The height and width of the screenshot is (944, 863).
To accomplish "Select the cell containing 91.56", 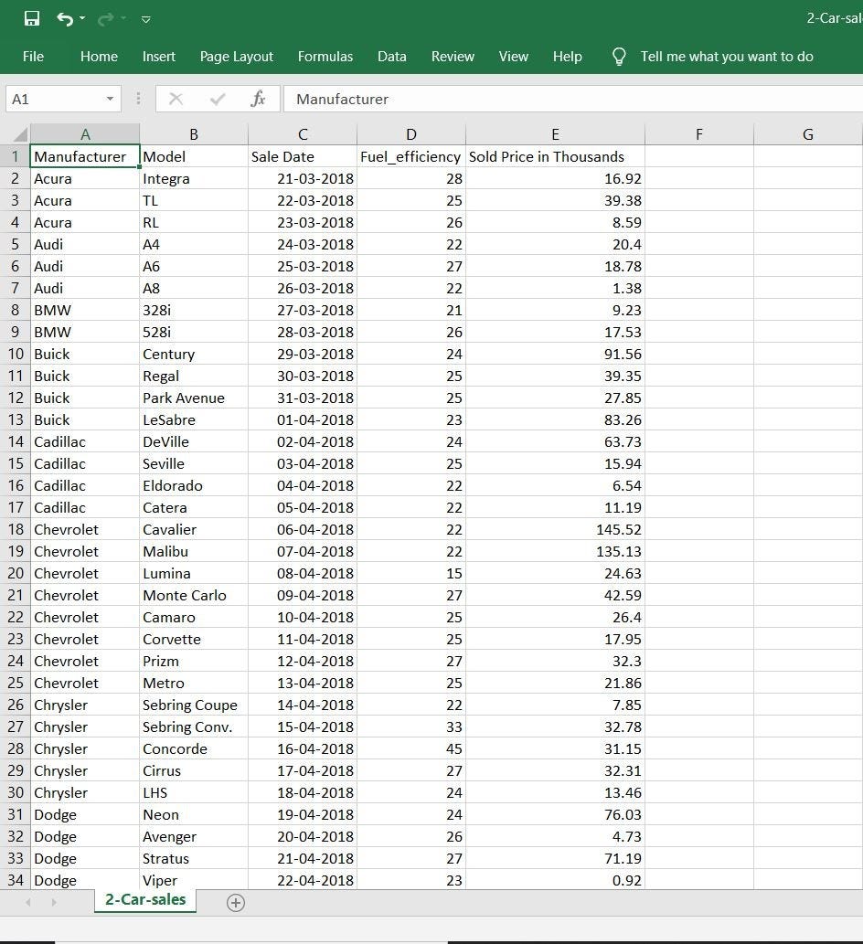I will (555, 354).
